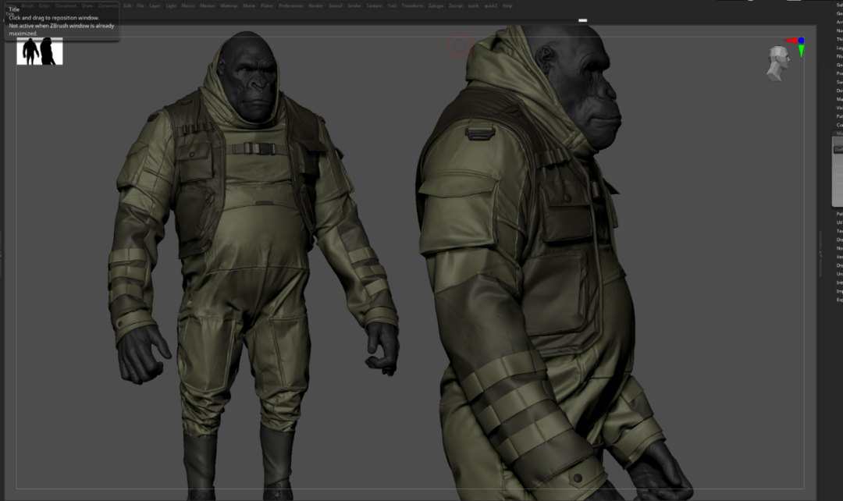Click the red X-axis cone of view gizmo

click(x=790, y=41)
